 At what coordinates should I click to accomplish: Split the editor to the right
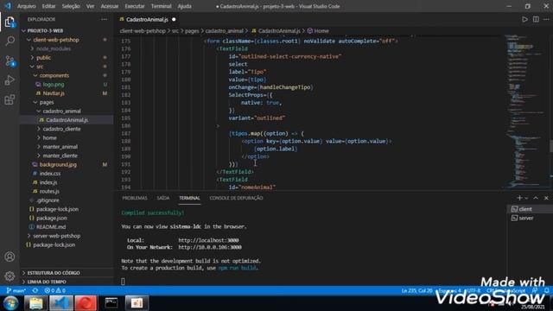tap(536, 19)
